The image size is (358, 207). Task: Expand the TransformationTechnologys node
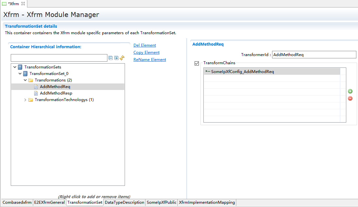click(x=25, y=100)
